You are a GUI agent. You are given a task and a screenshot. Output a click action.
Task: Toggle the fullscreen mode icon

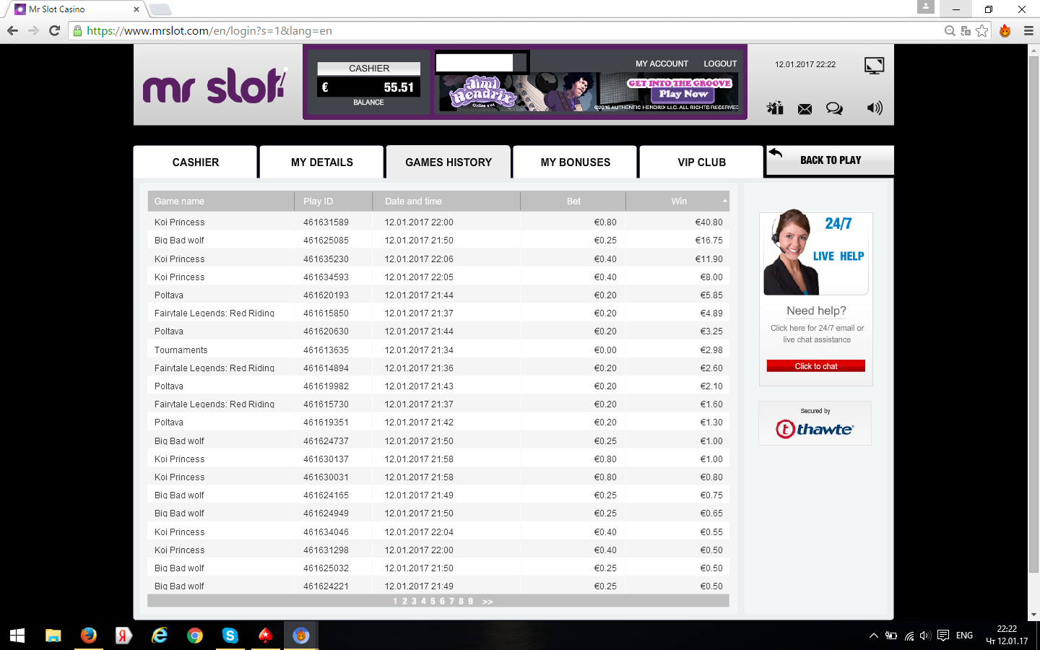coord(874,66)
